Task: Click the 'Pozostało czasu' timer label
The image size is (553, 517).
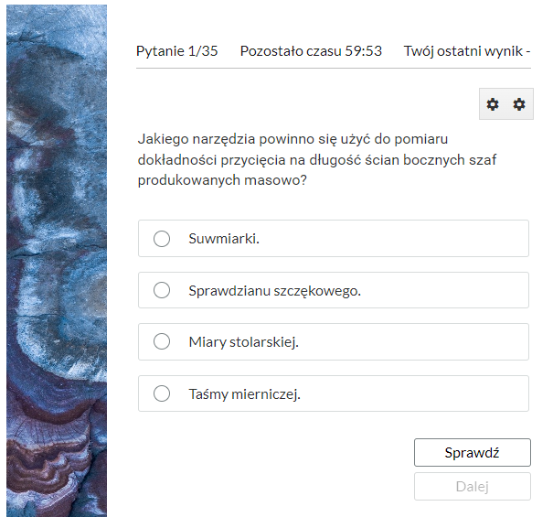Action: pyautogui.click(x=291, y=51)
